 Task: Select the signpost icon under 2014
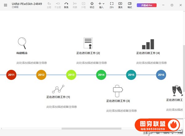click(118, 90)
